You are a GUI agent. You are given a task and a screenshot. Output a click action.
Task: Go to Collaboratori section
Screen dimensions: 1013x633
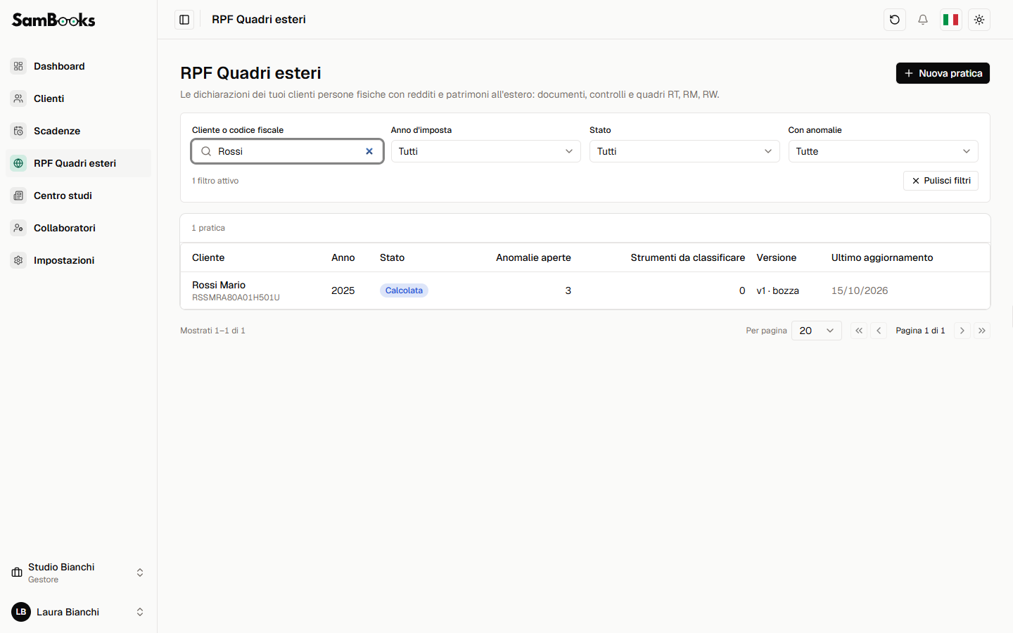pos(79,228)
